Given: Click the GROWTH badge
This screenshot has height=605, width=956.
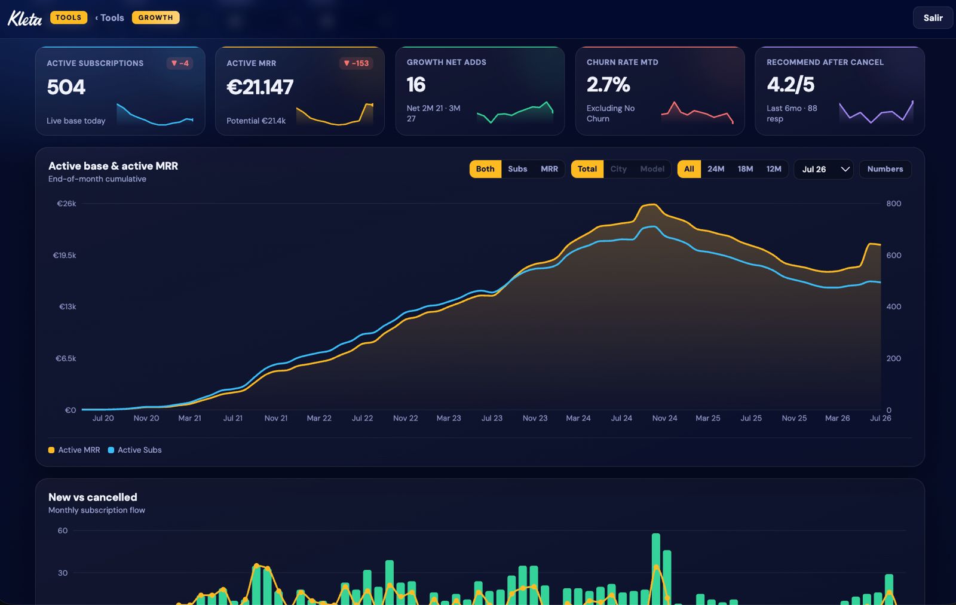Looking at the screenshot, I should pyautogui.click(x=155, y=18).
